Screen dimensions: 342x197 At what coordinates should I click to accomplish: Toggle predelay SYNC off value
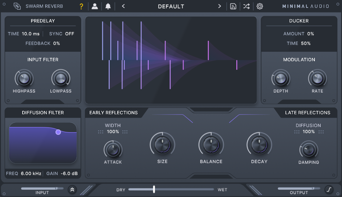pyautogui.click(x=70, y=34)
